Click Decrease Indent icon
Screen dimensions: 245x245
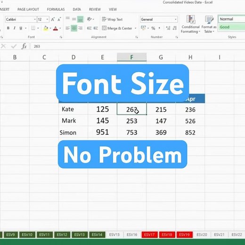point(89,28)
